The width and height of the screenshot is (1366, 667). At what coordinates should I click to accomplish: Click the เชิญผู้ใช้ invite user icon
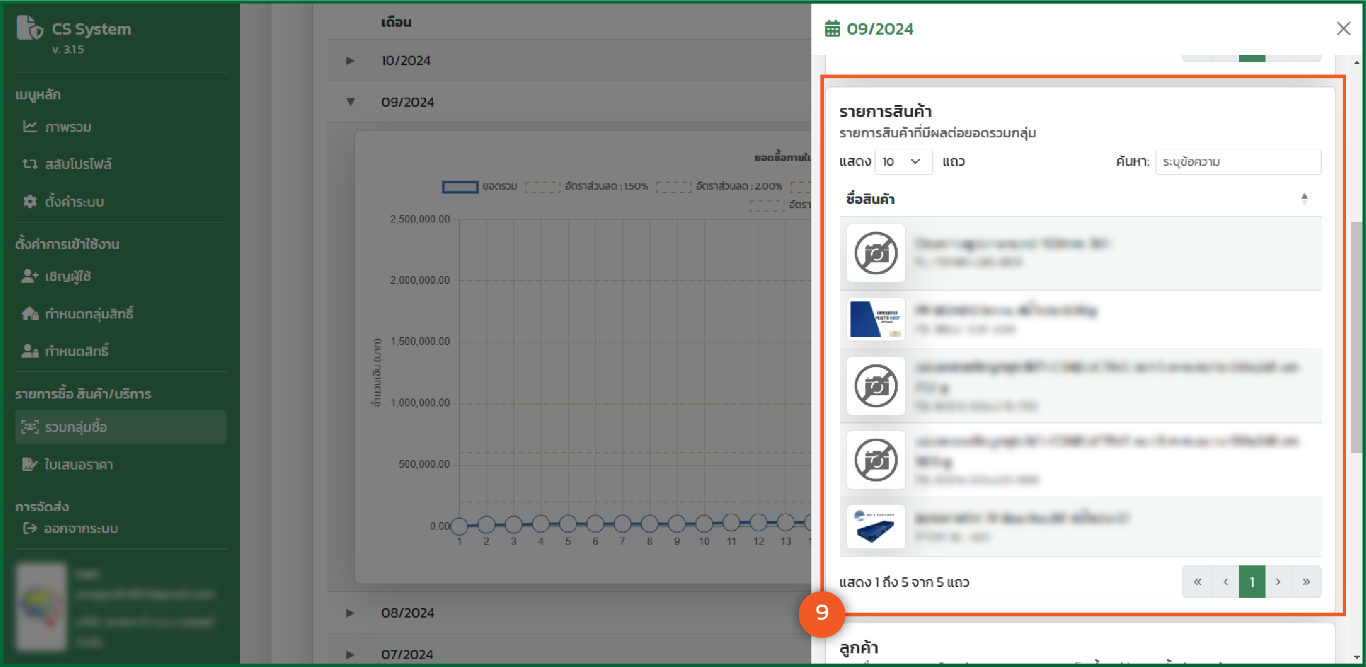pyautogui.click(x=30, y=276)
